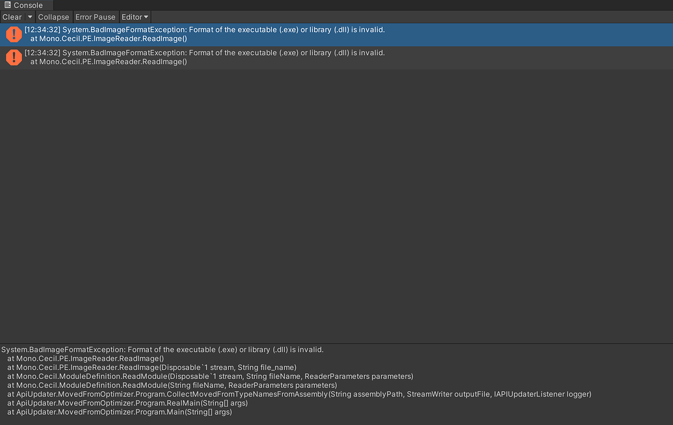Image resolution: width=673 pixels, height=425 pixels.
Task: Click the second error's red exclamation icon
Action: coord(14,58)
